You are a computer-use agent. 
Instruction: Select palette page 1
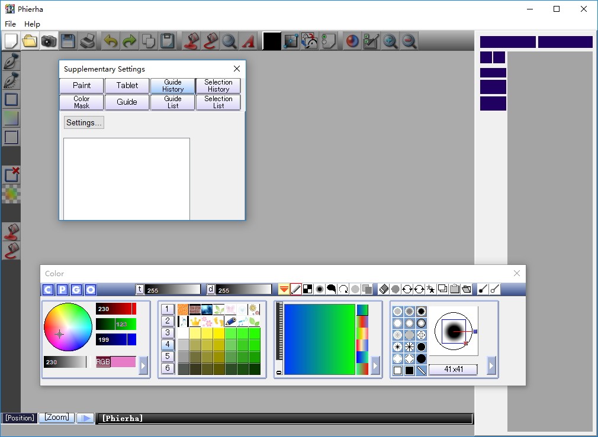(x=168, y=309)
